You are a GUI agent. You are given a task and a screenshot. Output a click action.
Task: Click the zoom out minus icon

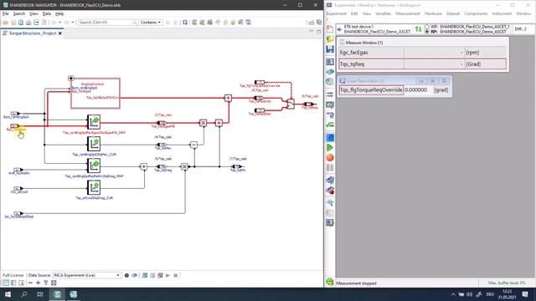[30, 283]
